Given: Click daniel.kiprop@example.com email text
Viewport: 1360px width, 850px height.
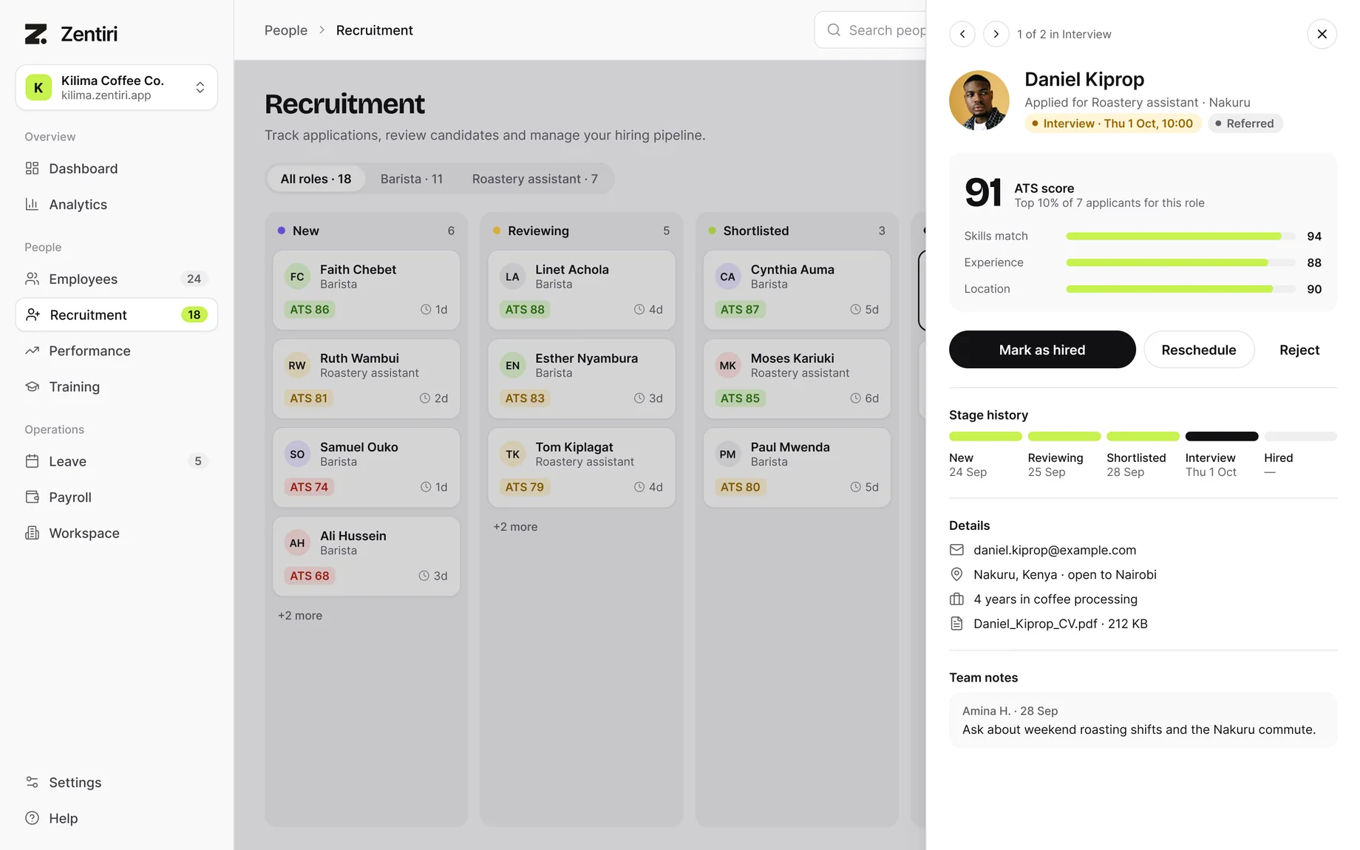Looking at the screenshot, I should coord(1055,550).
